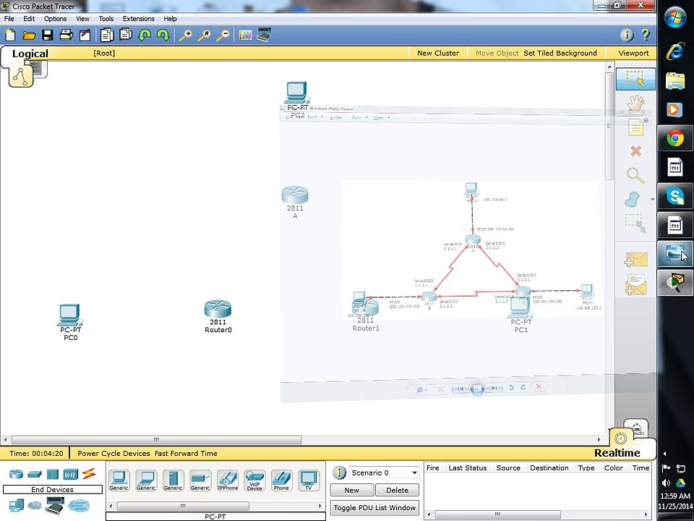The image size is (694, 521).
Task: Paste with the paste toolbar icon
Action: tap(126, 35)
